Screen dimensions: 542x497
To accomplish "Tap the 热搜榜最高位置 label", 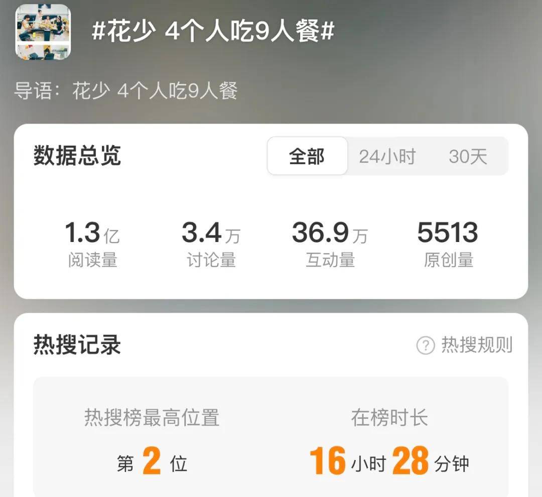I will (152, 418).
